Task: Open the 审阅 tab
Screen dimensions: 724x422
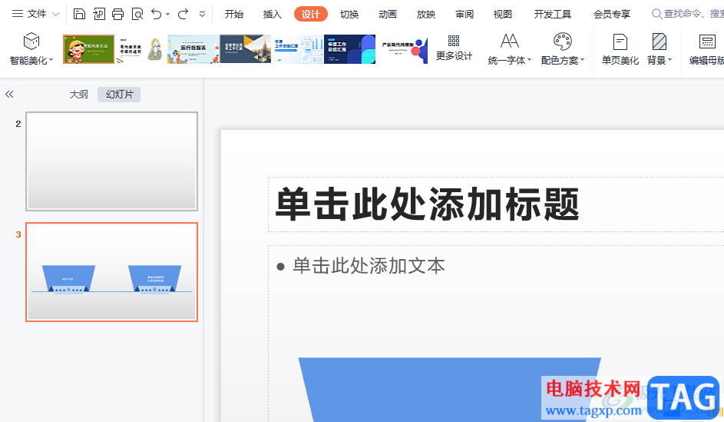Action: coord(464,15)
